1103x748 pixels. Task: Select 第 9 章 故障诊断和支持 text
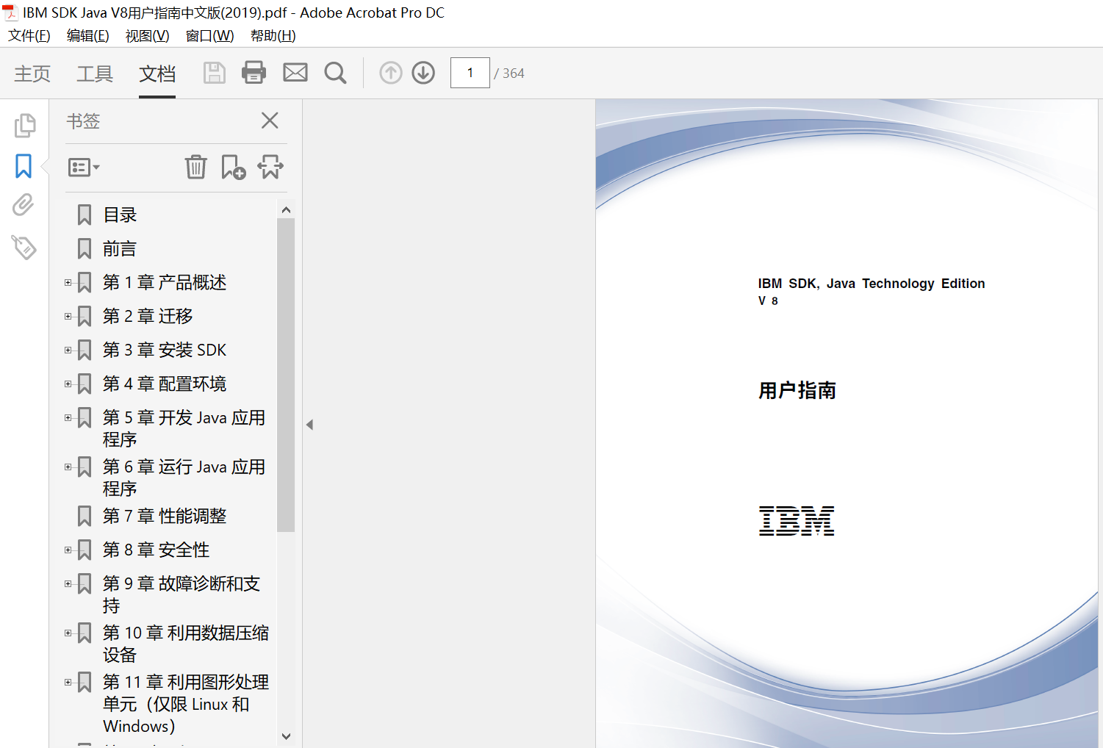tap(182, 594)
